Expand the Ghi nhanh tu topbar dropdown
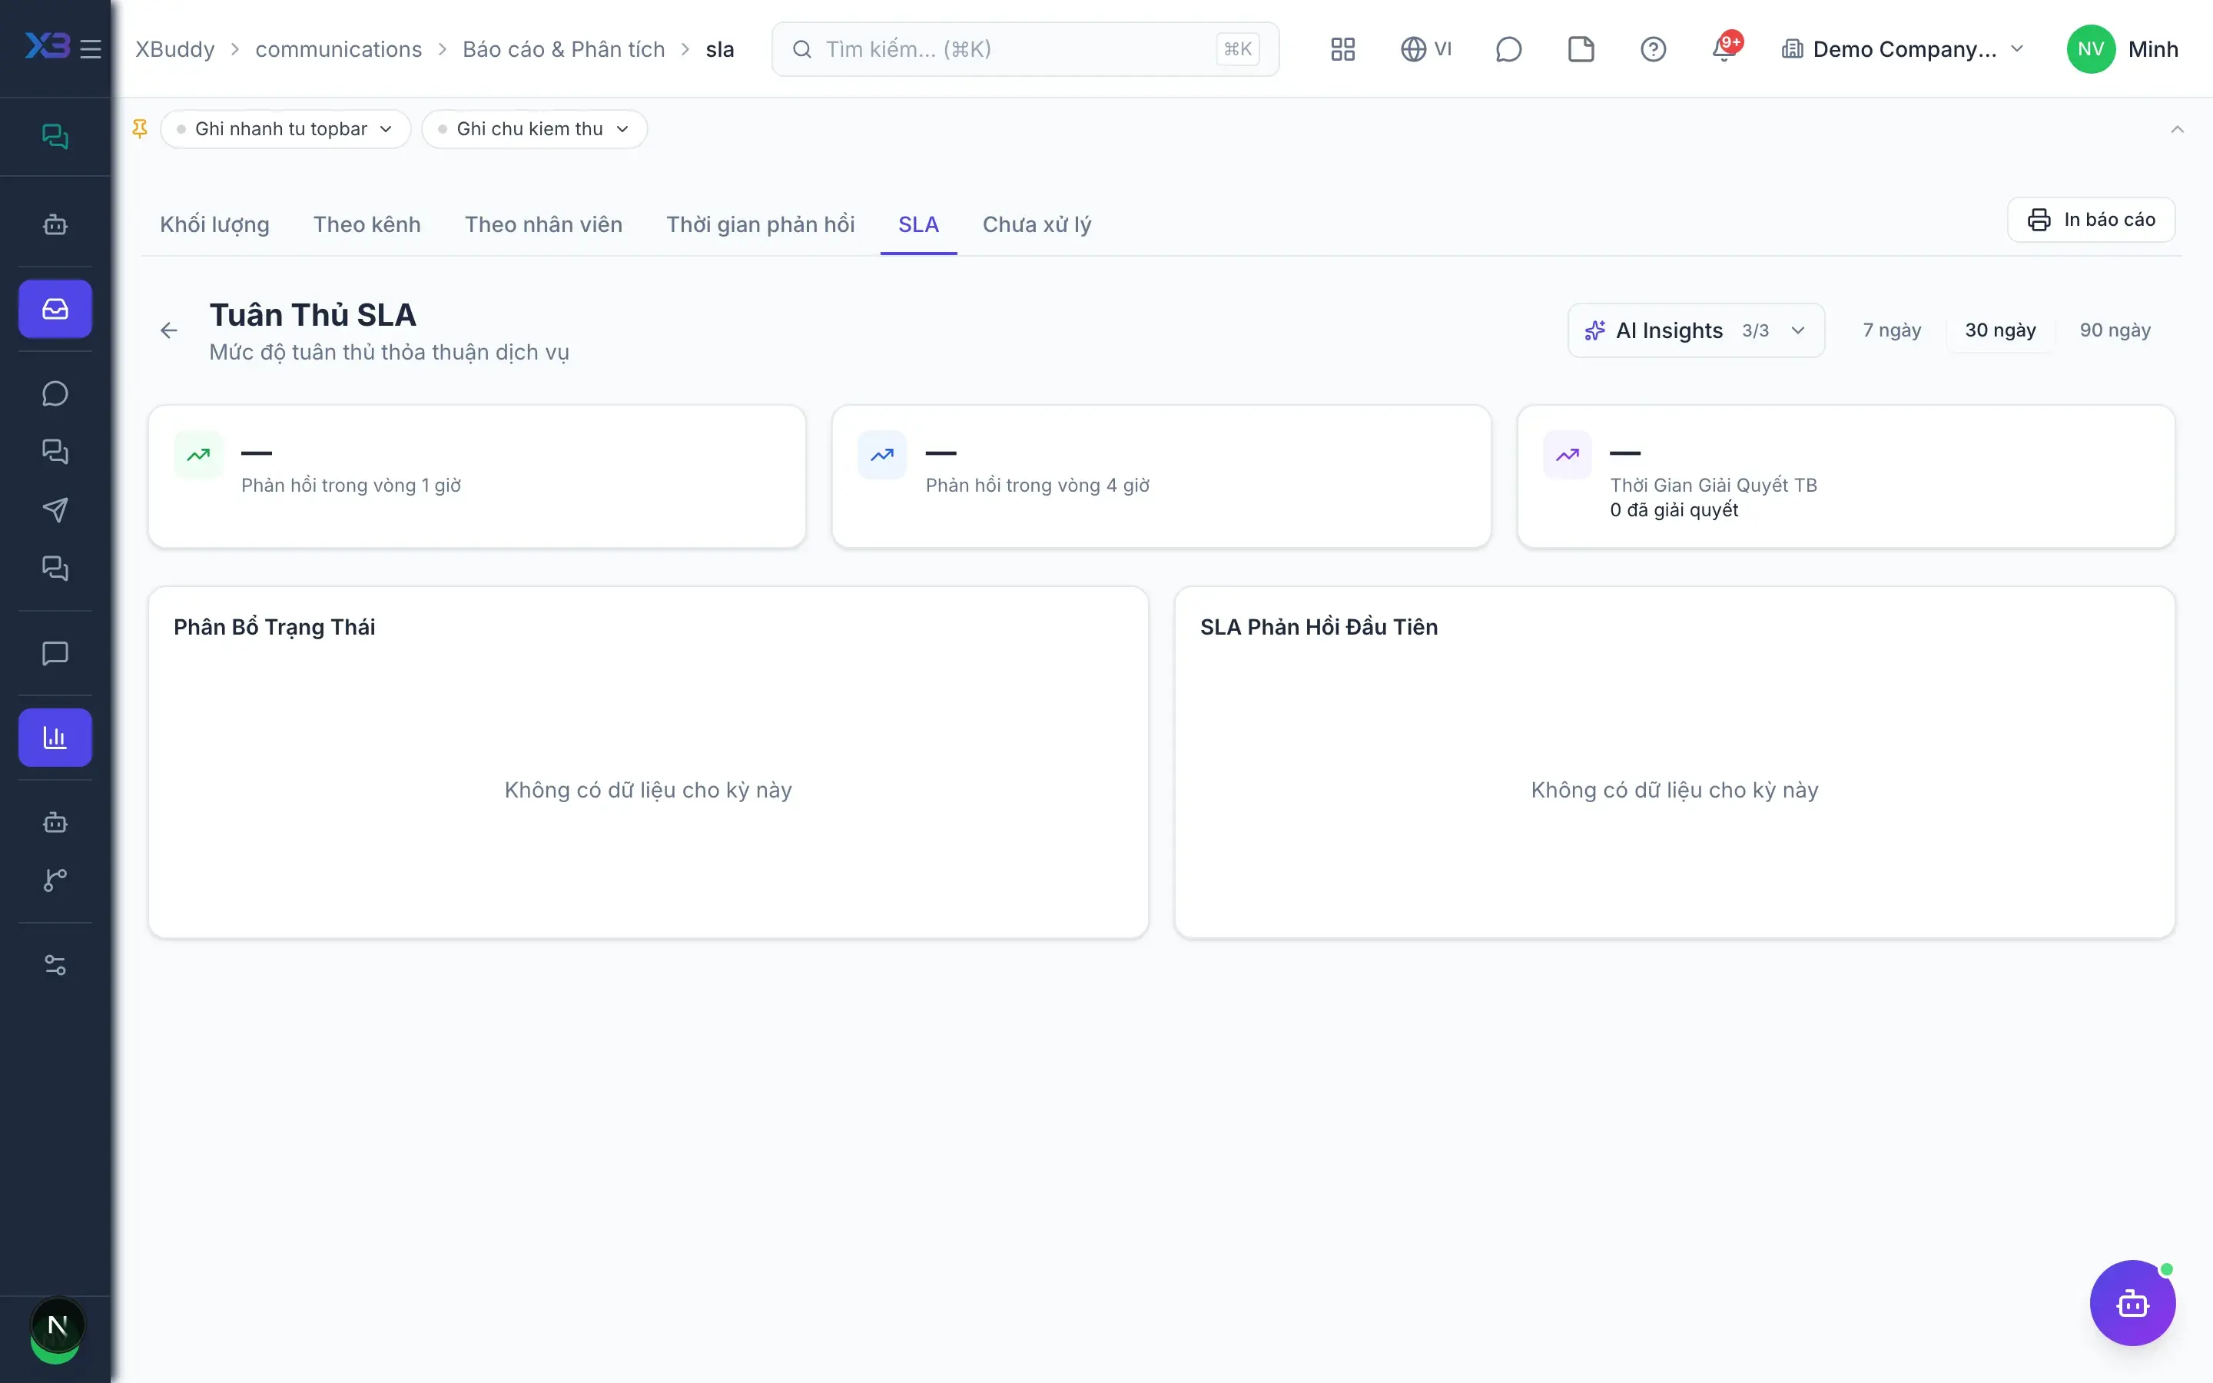Screen dimensions: 2213x1383 click(x=285, y=129)
